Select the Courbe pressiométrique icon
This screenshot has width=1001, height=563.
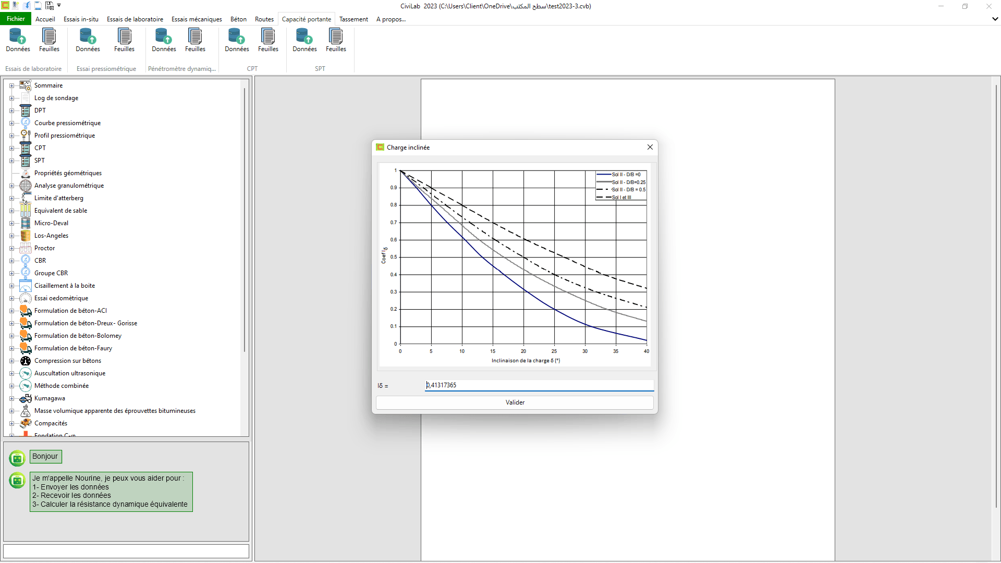coord(26,123)
